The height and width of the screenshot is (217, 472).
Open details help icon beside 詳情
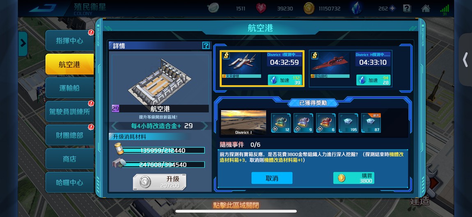(206, 45)
